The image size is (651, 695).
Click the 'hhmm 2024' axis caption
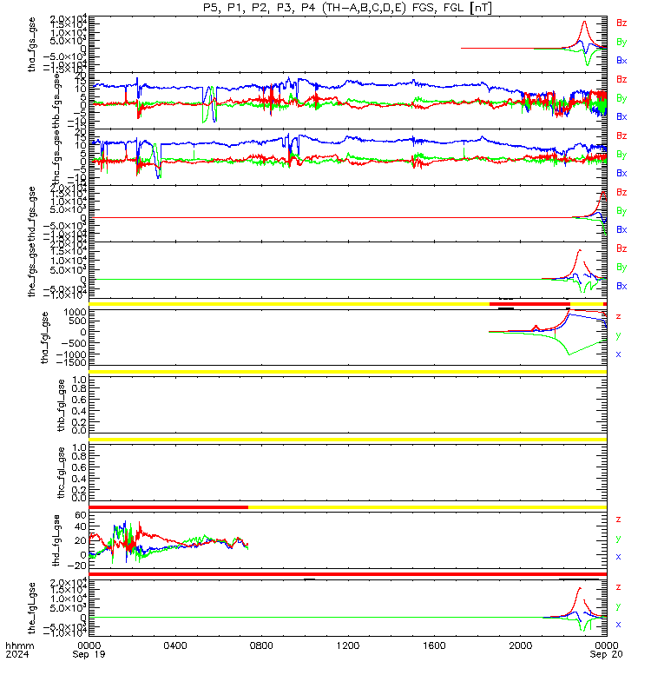click(x=19, y=650)
